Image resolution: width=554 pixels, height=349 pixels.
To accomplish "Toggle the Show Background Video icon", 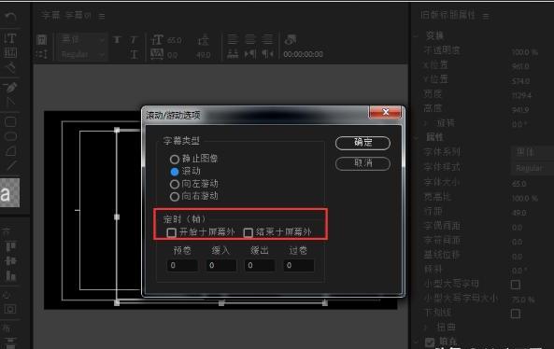I will [x=291, y=39].
